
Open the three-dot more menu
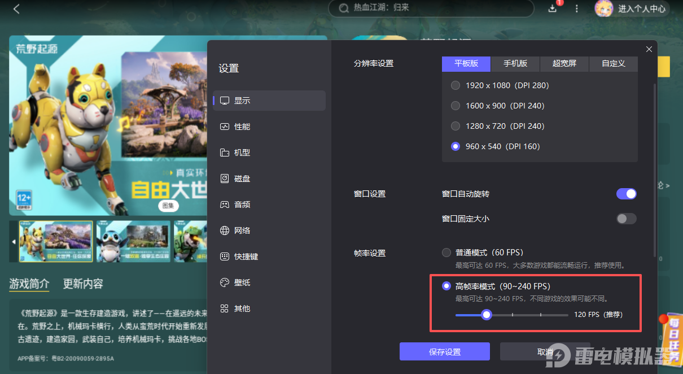coord(576,8)
